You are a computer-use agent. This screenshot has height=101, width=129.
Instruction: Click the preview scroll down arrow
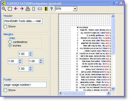coord(113,89)
